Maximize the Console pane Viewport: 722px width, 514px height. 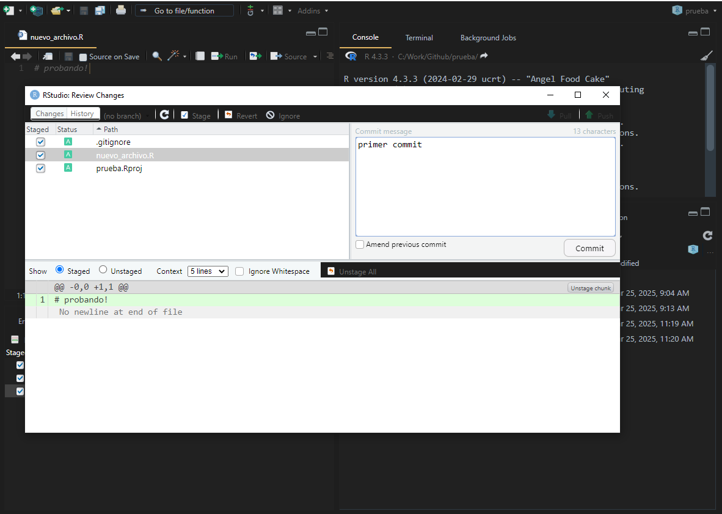click(706, 32)
